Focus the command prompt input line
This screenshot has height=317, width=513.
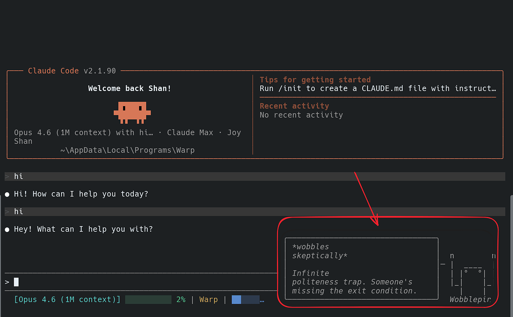tap(141, 281)
